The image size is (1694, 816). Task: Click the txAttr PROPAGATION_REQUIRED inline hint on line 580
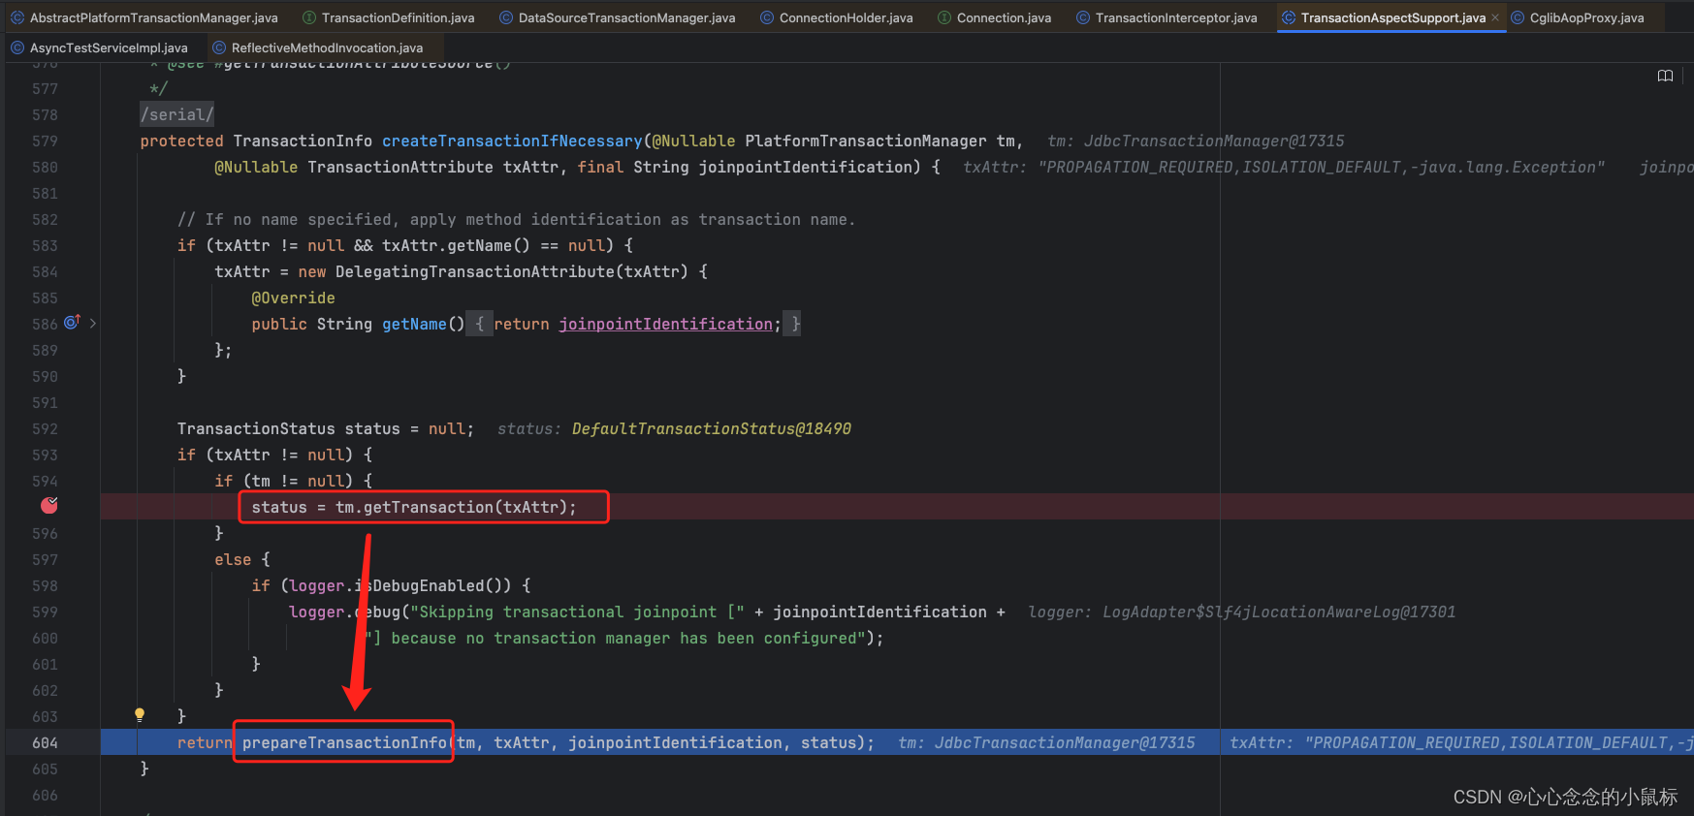click(1284, 167)
